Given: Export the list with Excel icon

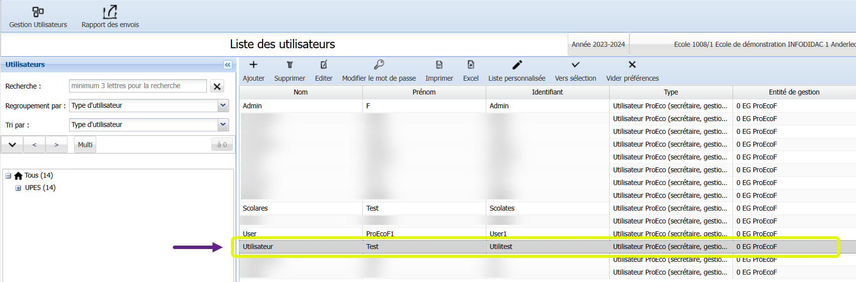Looking at the screenshot, I should [470, 65].
